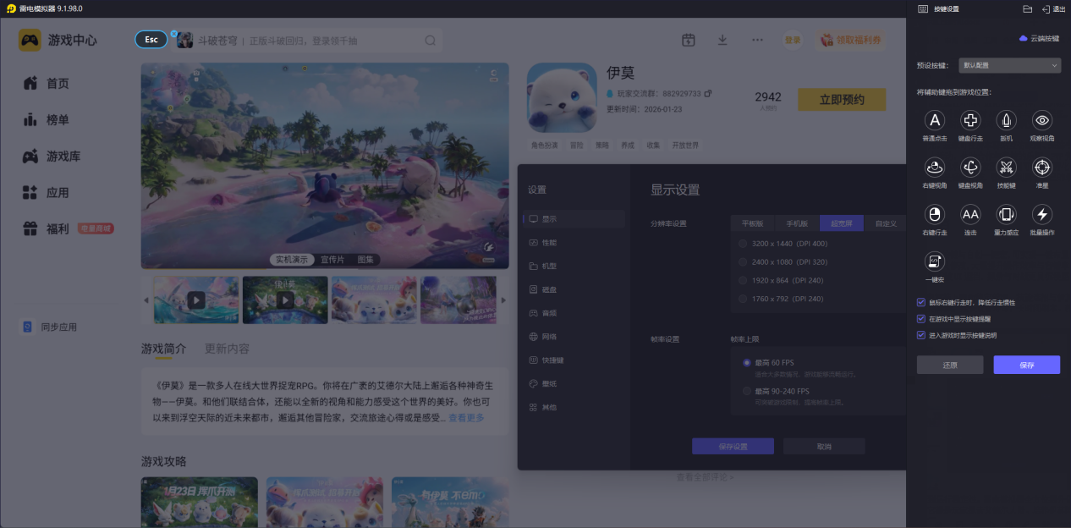The width and height of the screenshot is (1071, 528).
Task: Toggle 进入游戏时显示按键说明 checkbox
Action: pyautogui.click(x=921, y=335)
